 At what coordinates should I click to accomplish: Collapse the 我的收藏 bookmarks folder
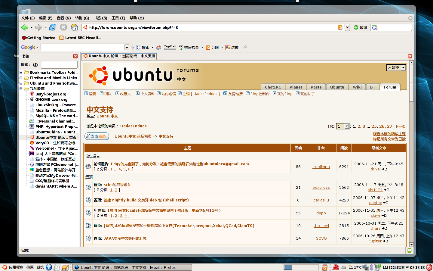(x=21, y=89)
